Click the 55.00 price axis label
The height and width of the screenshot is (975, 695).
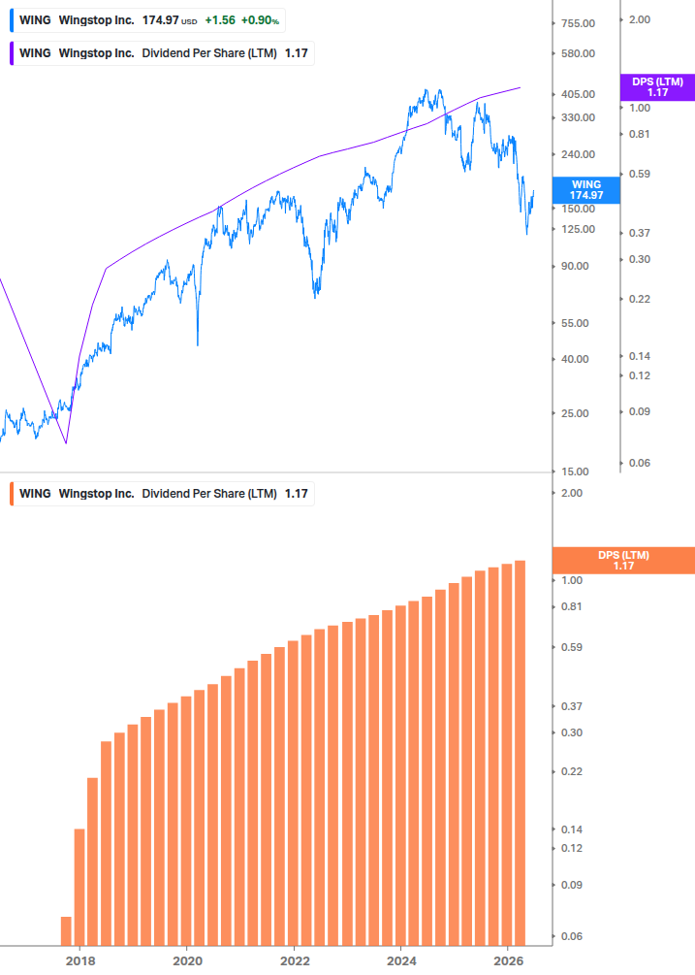575,323
